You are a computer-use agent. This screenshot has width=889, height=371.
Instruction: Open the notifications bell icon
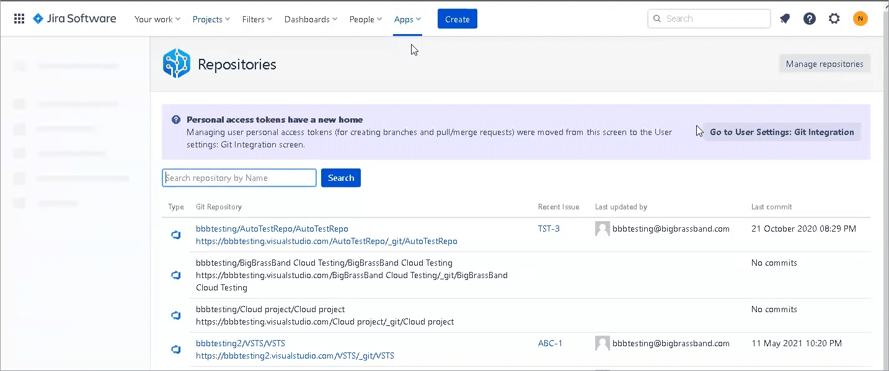pyautogui.click(x=785, y=19)
